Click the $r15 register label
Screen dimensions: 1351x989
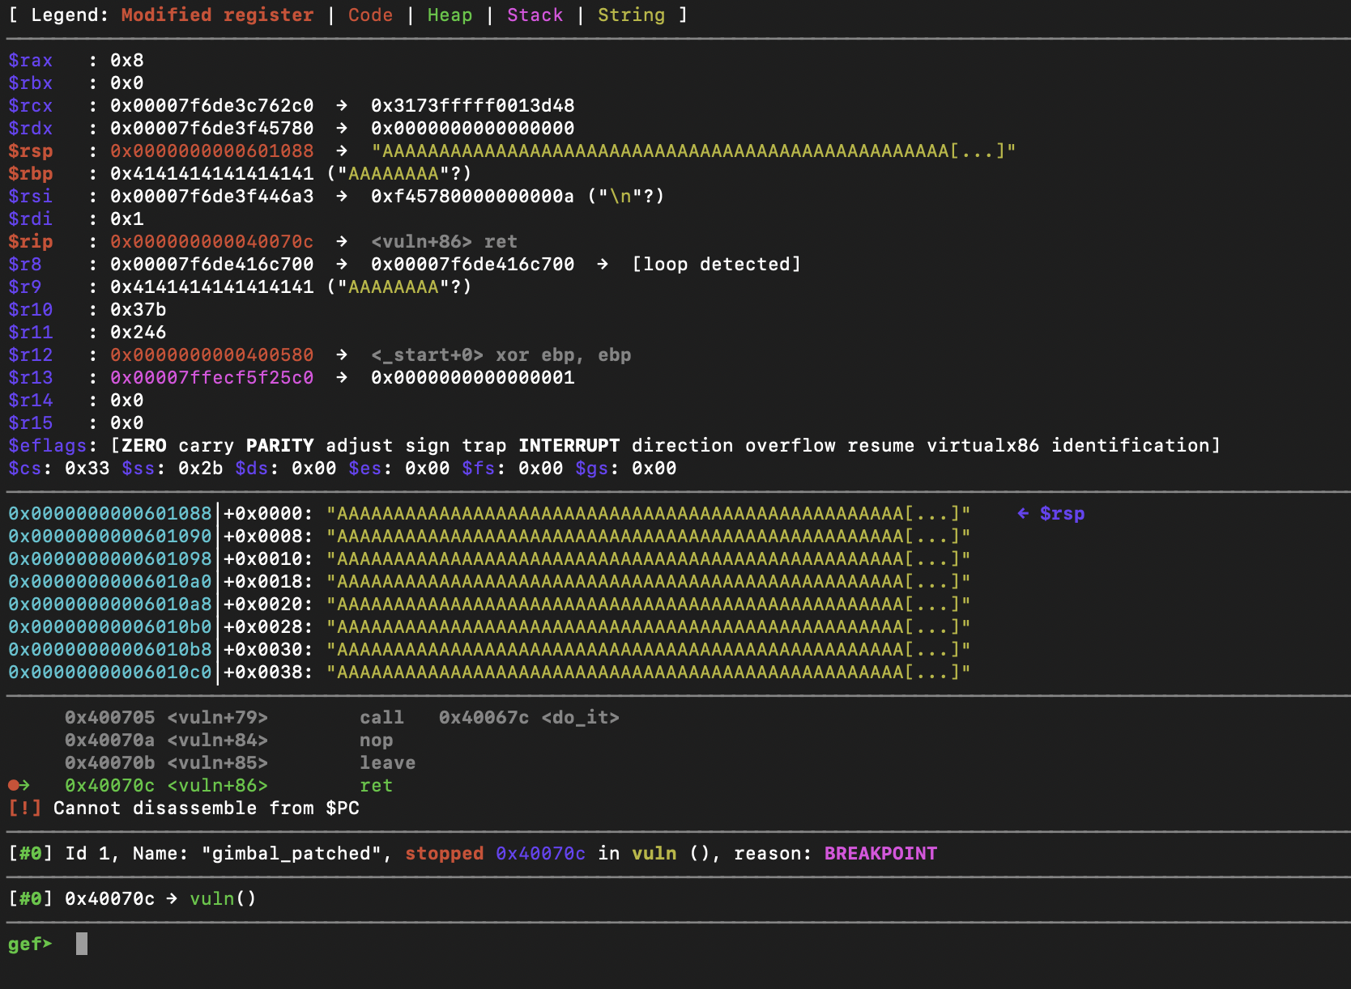(x=31, y=423)
